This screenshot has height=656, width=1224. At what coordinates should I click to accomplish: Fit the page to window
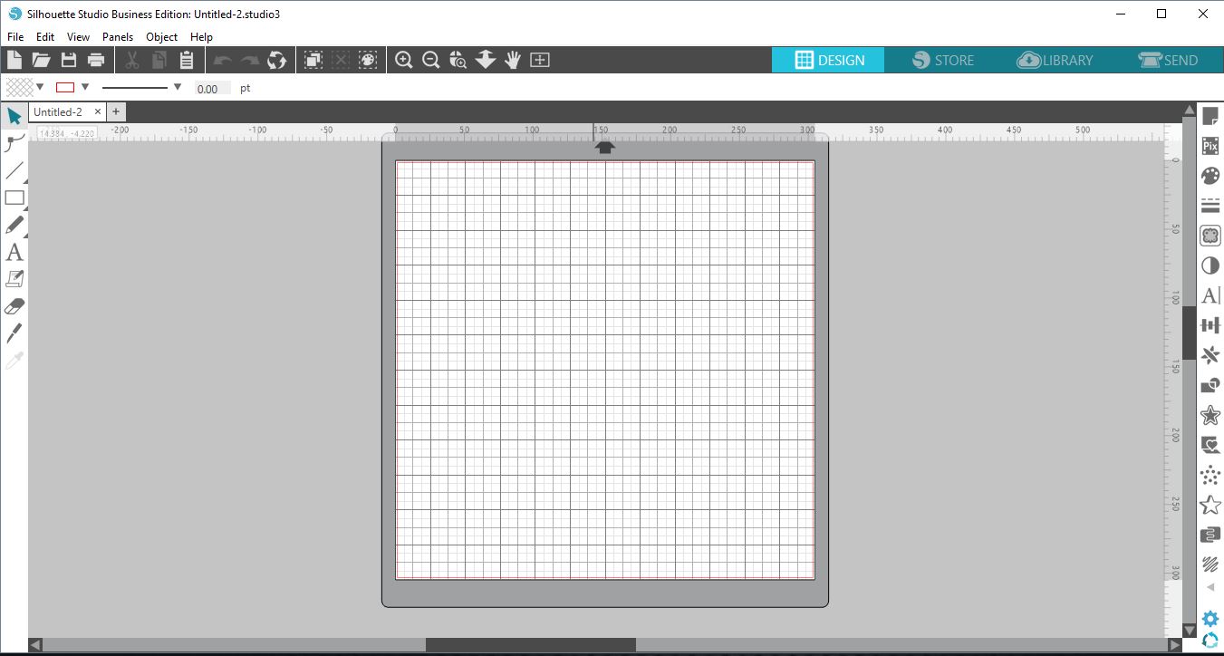click(540, 60)
